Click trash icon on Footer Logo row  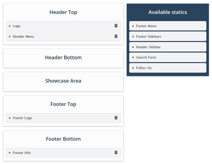(x=116, y=118)
